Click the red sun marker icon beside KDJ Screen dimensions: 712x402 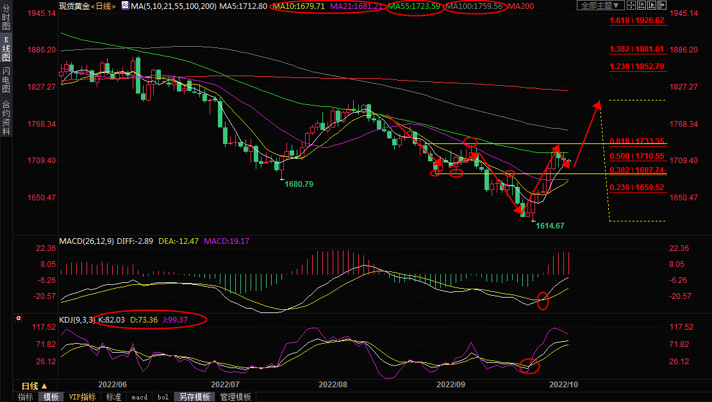[x=19, y=318]
